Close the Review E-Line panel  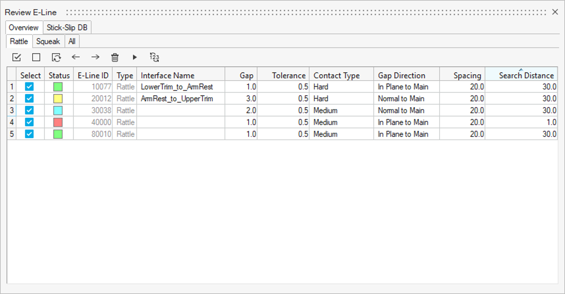click(555, 12)
